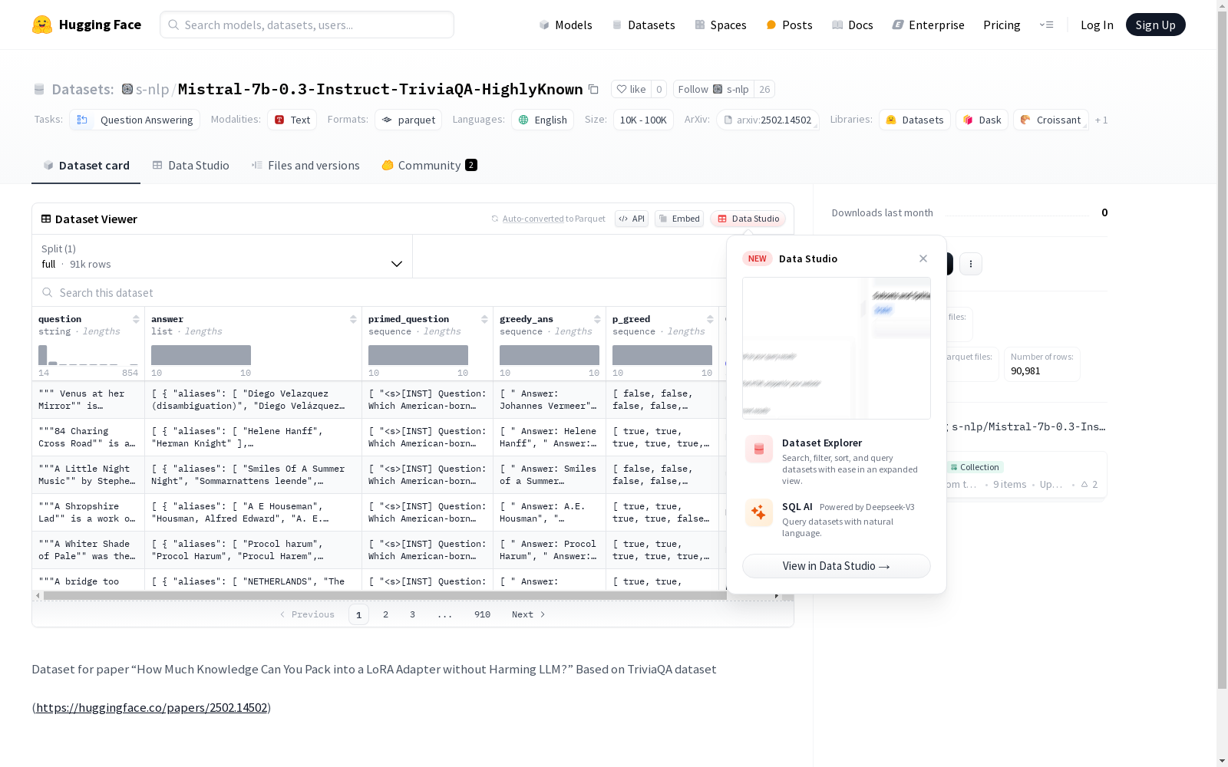The width and height of the screenshot is (1228, 767).
Task: Jump to page 910
Action: (482, 614)
